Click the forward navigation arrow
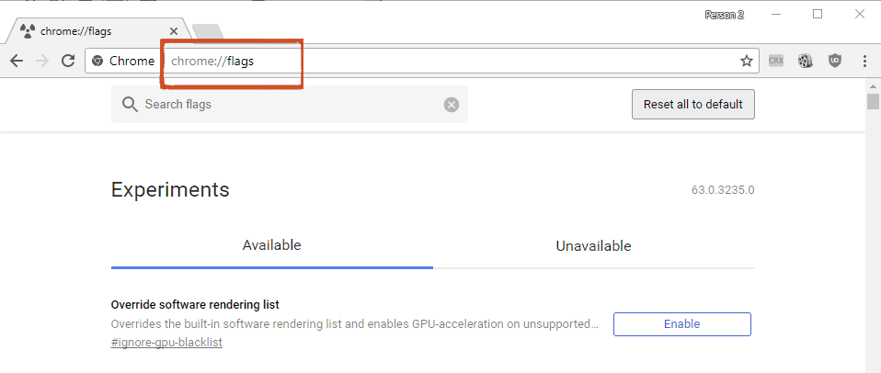 [x=42, y=62]
